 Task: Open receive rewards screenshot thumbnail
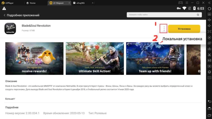[x=34, y=58]
